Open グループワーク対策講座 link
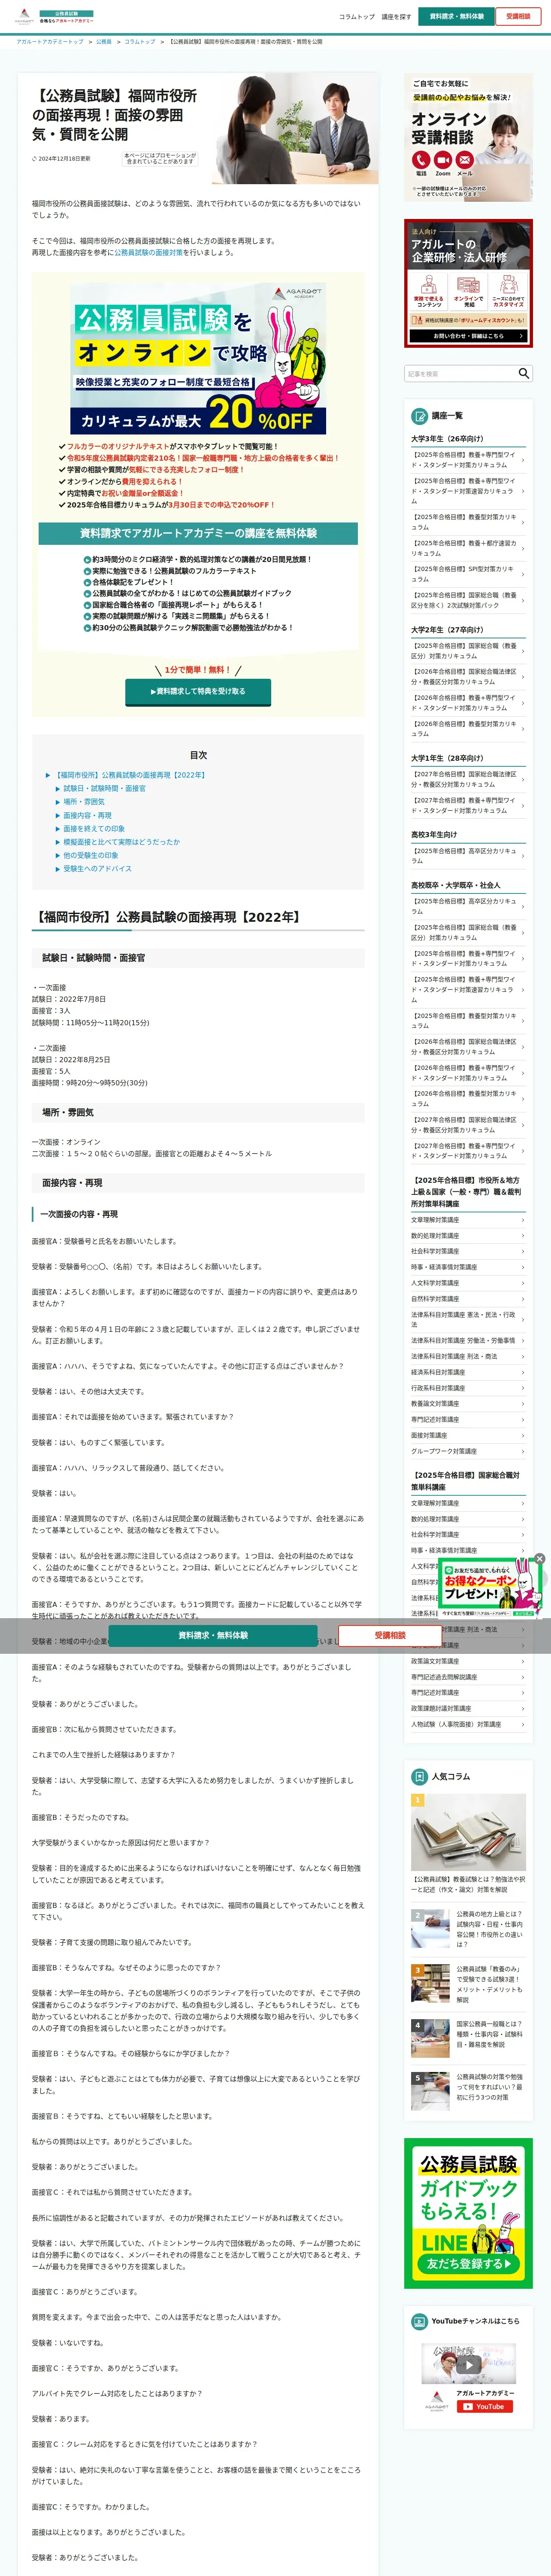 468,1451
